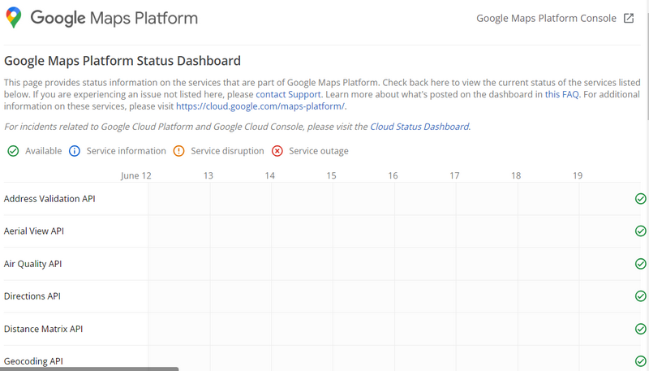649x371 pixels.
Task: Click the orange Service disruption legend icon
Action: coord(178,151)
